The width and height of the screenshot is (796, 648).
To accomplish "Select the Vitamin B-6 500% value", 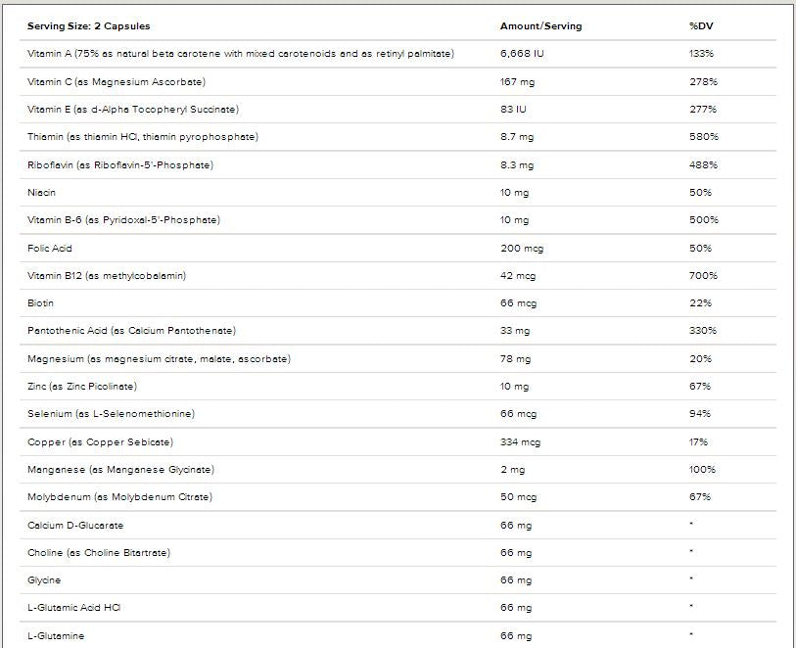I will [x=703, y=220].
